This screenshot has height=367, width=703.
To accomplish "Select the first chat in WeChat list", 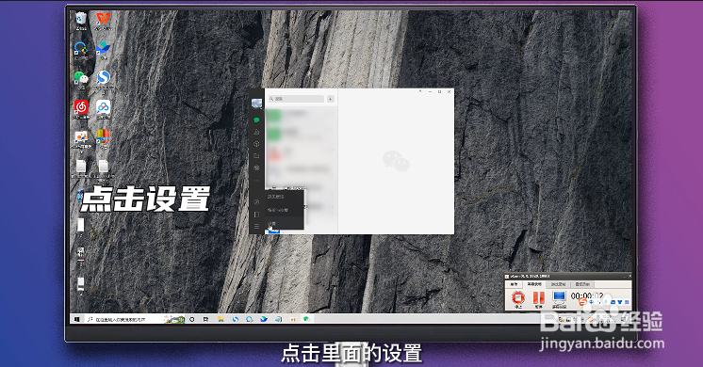I will tap(301, 116).
